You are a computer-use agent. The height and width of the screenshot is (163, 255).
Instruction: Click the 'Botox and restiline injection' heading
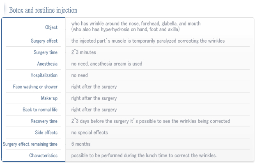[x=43, y=10]
